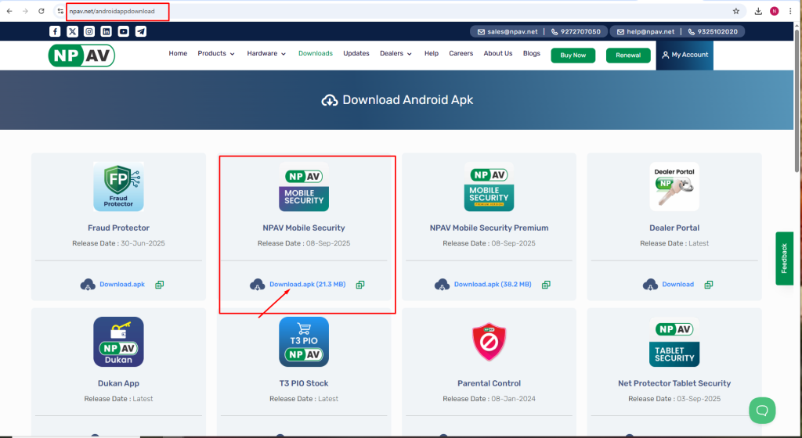
Task: Click the Renewal button
Action: [627, 56]
